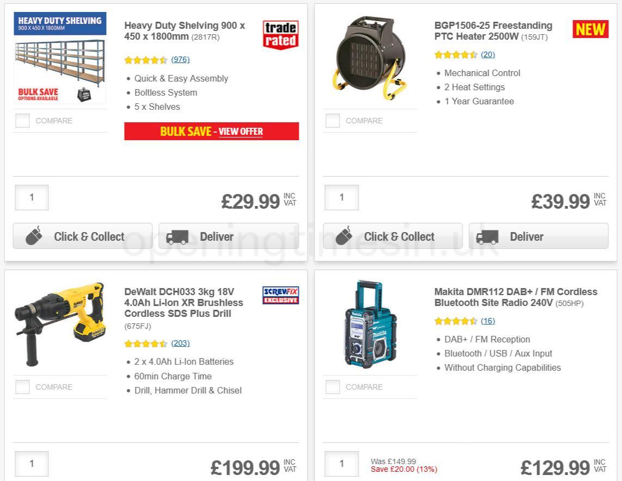Check Compare for Makita site radio
This screenshot has width=622, height=481.
332,387
